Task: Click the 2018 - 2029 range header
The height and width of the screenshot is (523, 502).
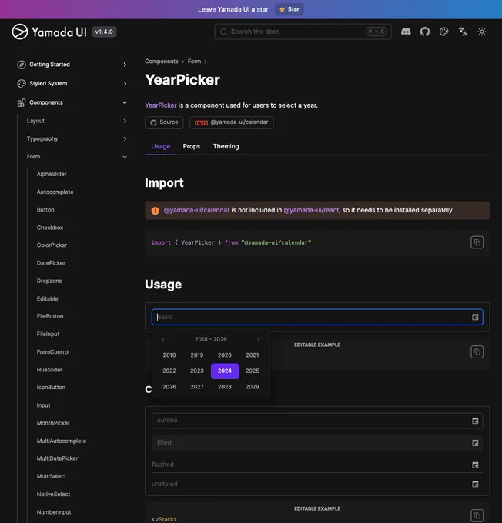Action: (211, 339)
